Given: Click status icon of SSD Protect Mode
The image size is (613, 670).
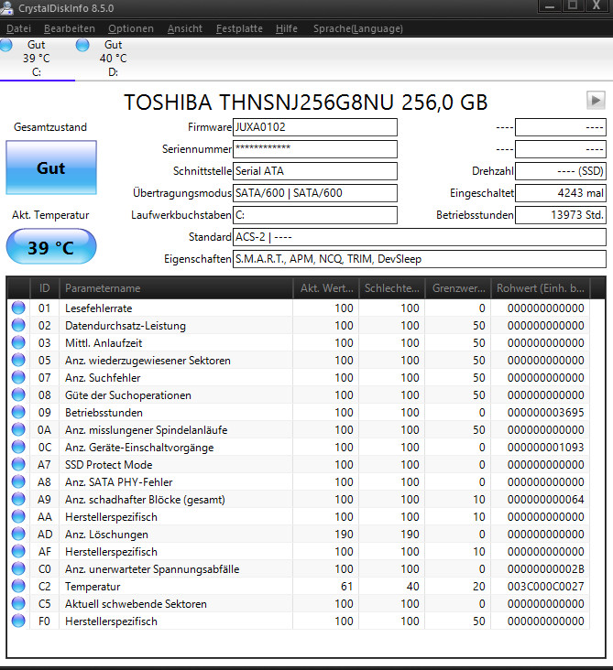Looking at the screenshot, I should [x=18, y=464].
